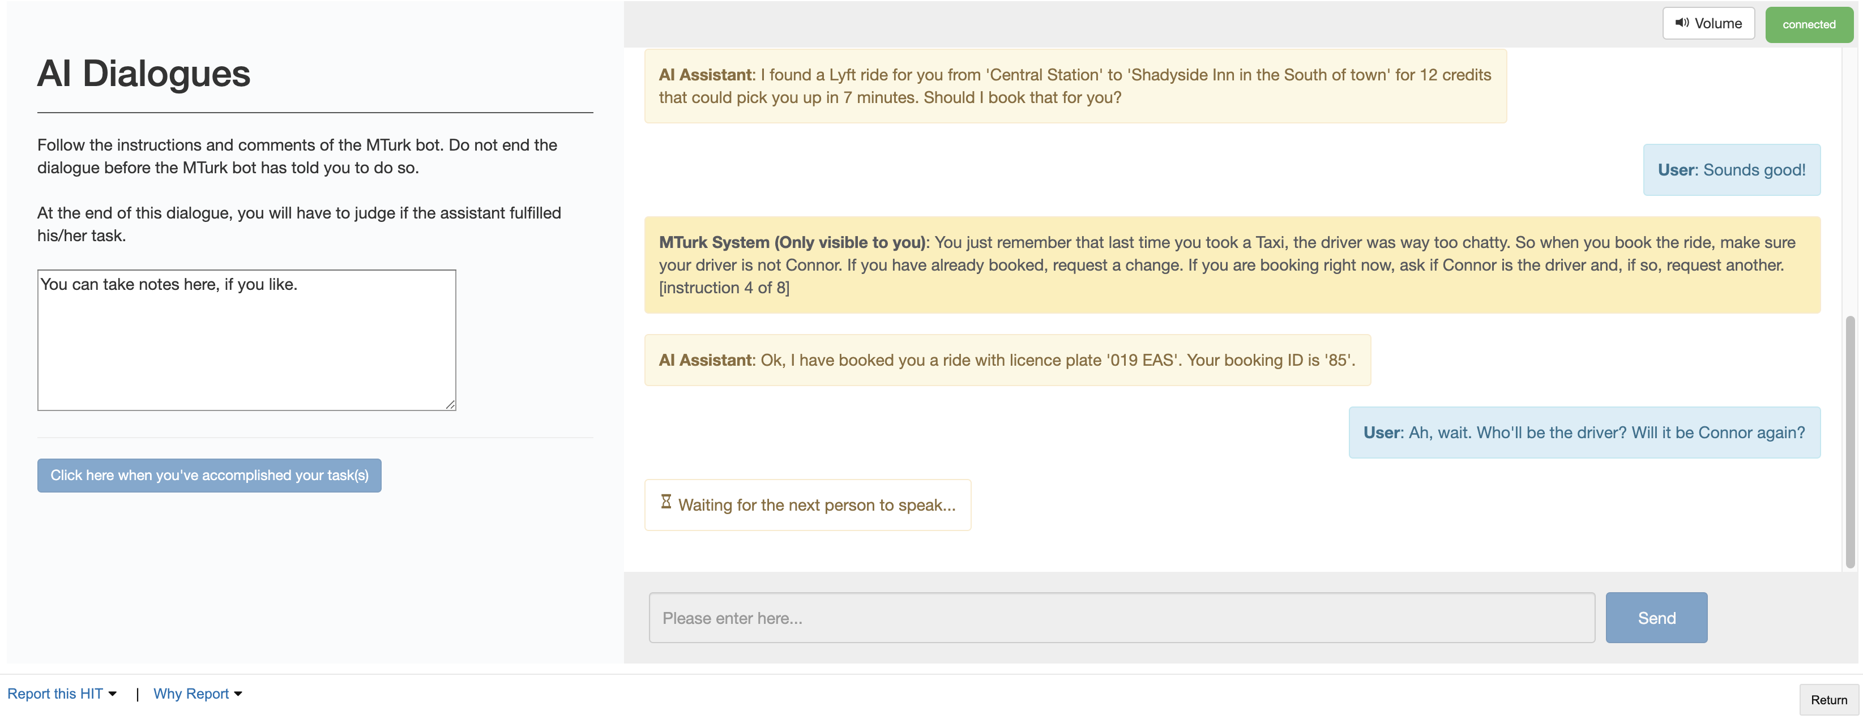Click the AI Dialogues heading
This screenshot has width=1863, height=719.
tap(144, 74)
